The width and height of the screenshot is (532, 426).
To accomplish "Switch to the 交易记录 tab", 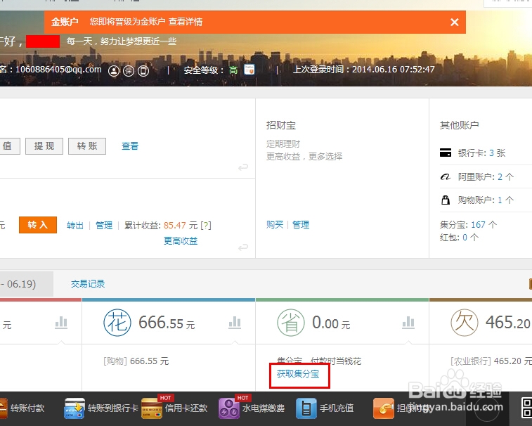I will 88,284.
